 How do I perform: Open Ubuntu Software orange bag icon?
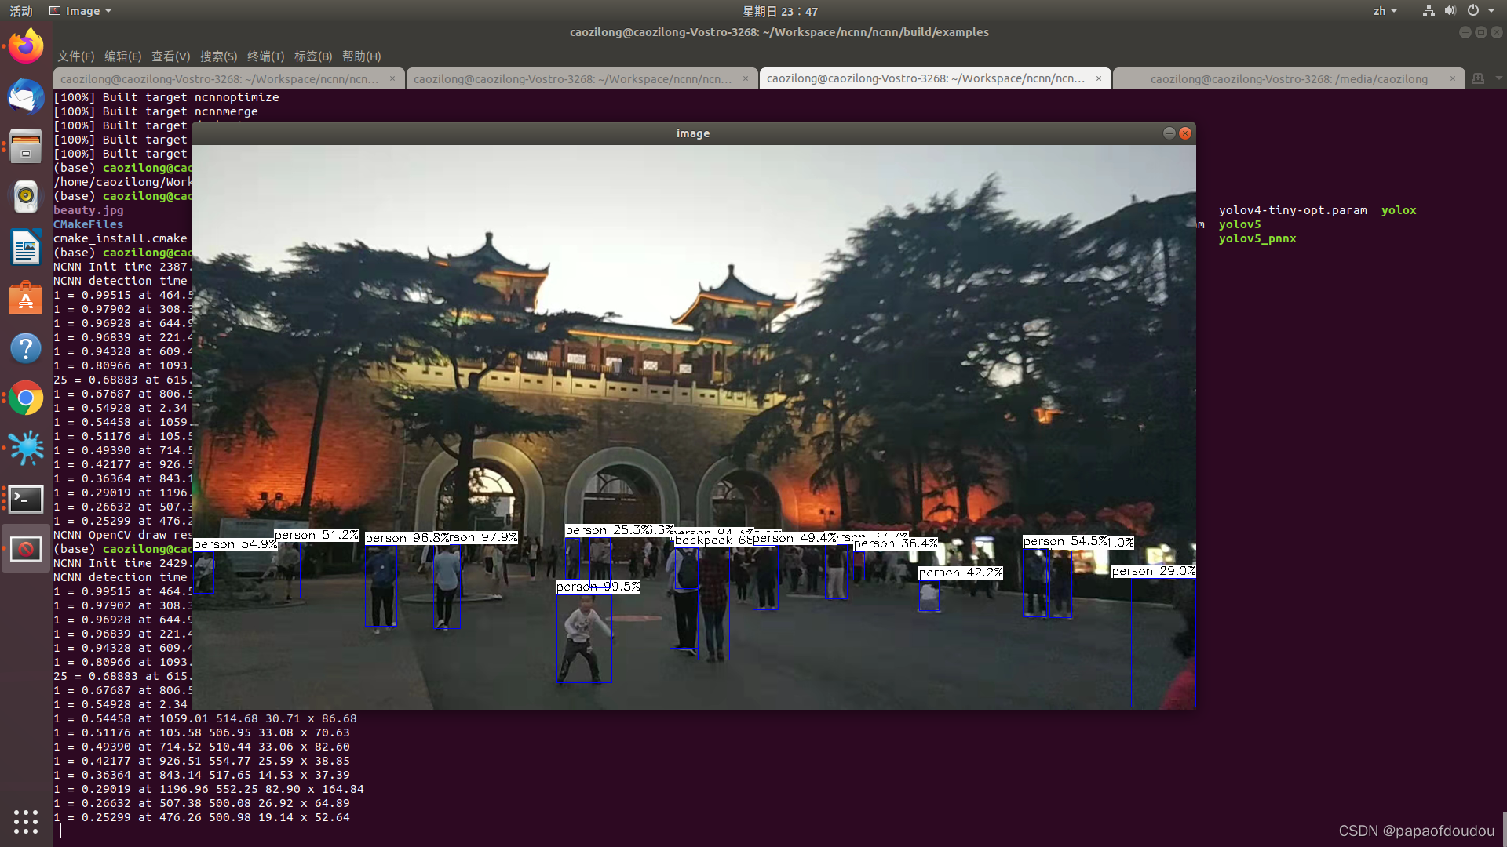[26, 298]
